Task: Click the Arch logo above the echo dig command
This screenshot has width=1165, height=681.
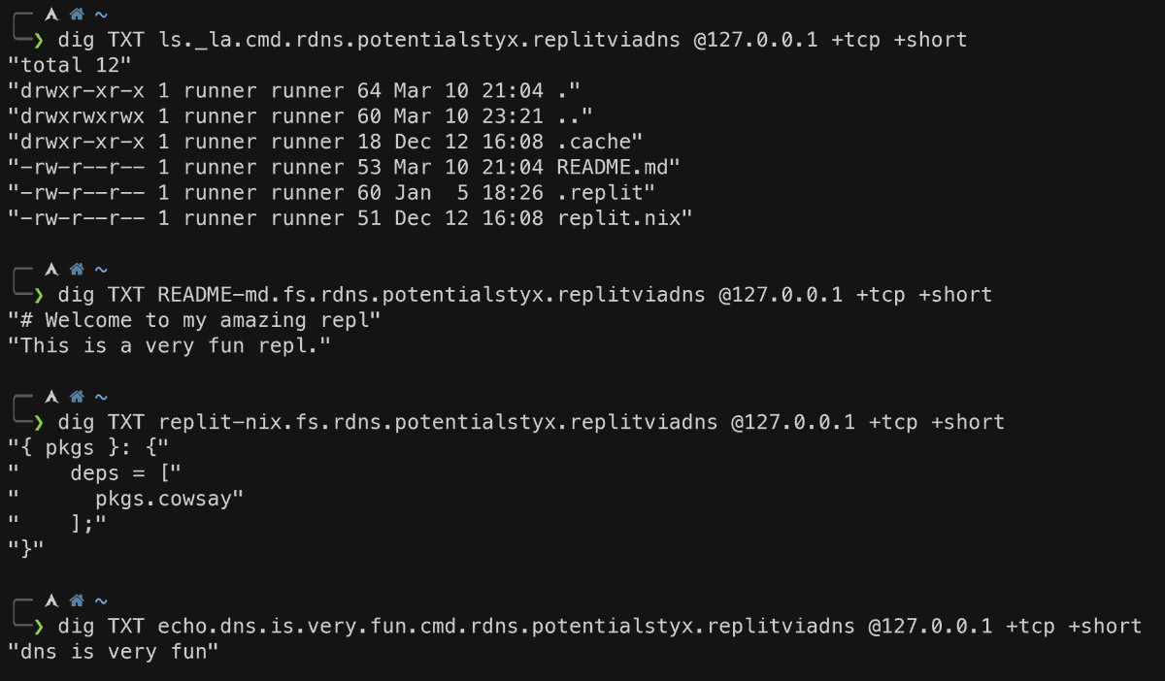Action: point(51,600)
